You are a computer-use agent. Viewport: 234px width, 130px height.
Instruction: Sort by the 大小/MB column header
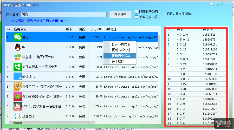point(95,29)
